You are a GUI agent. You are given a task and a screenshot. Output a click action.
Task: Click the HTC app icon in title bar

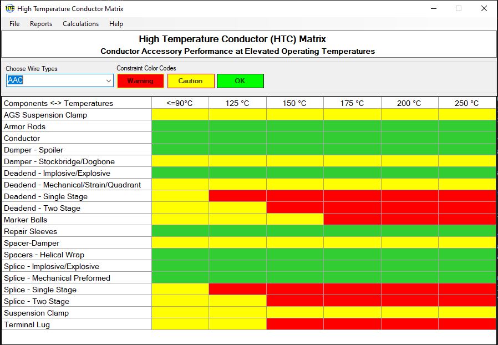[9, 9]
